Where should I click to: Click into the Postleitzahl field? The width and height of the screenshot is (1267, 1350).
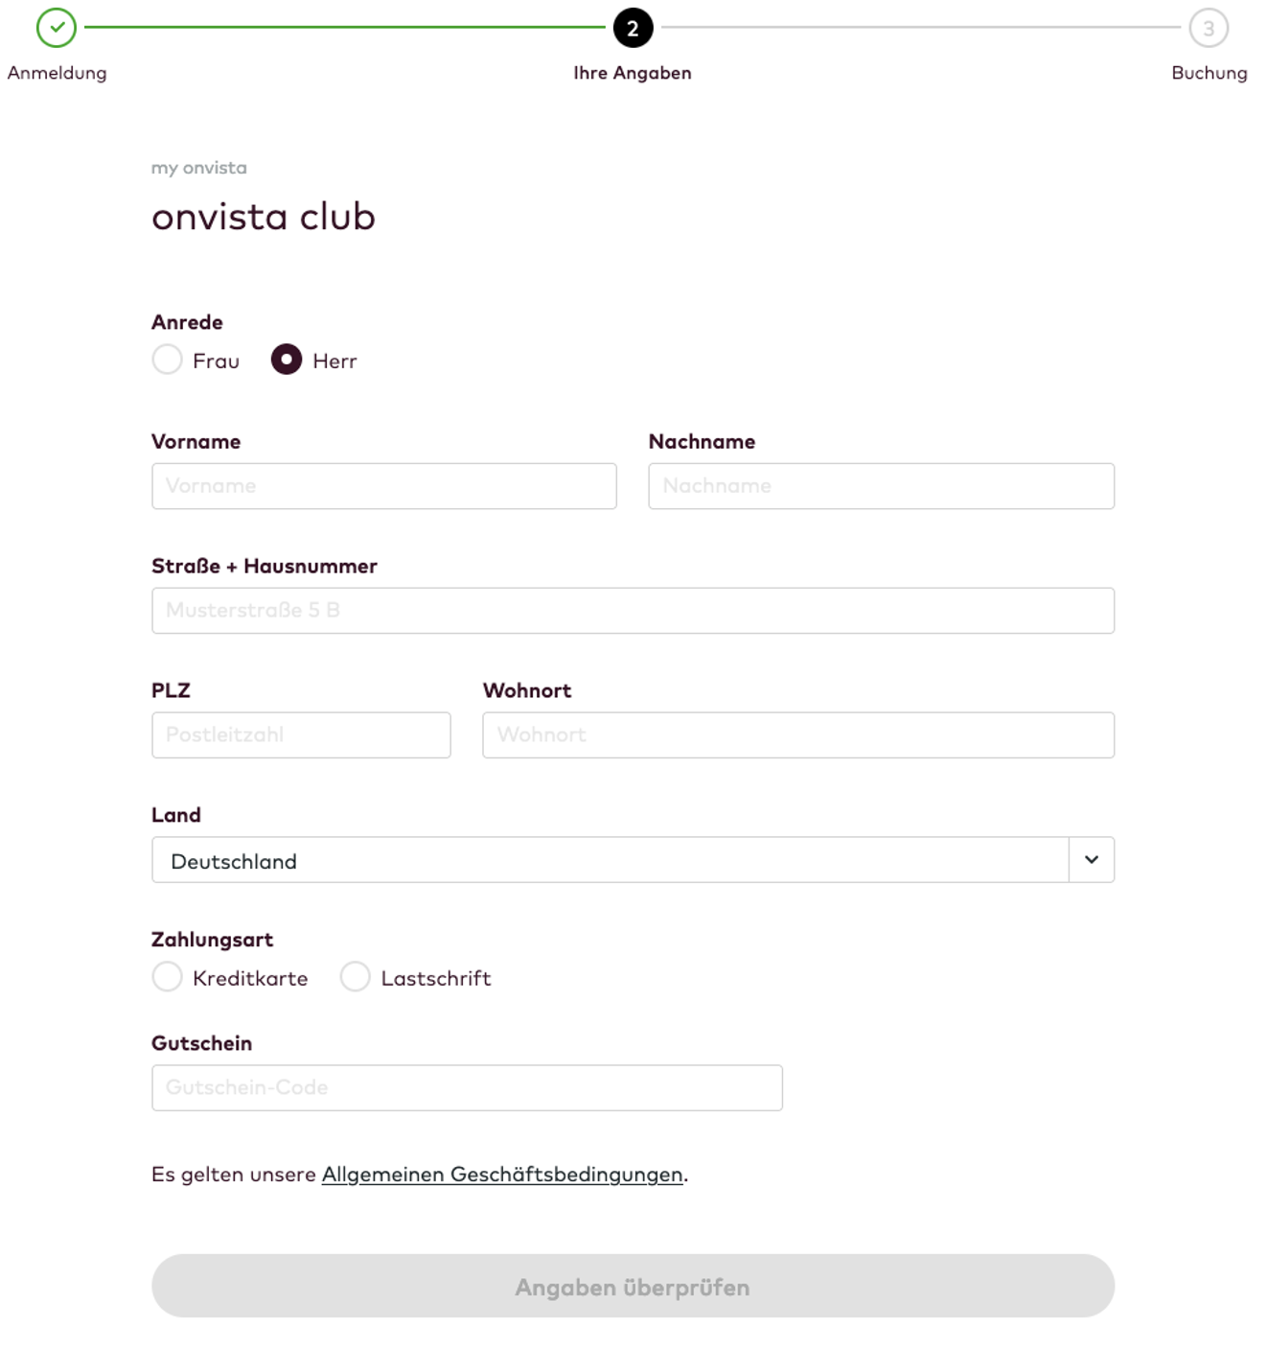point(301,735)
